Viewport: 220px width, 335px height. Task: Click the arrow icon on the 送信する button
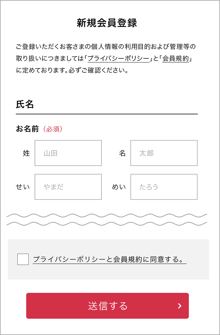point(180,306)
